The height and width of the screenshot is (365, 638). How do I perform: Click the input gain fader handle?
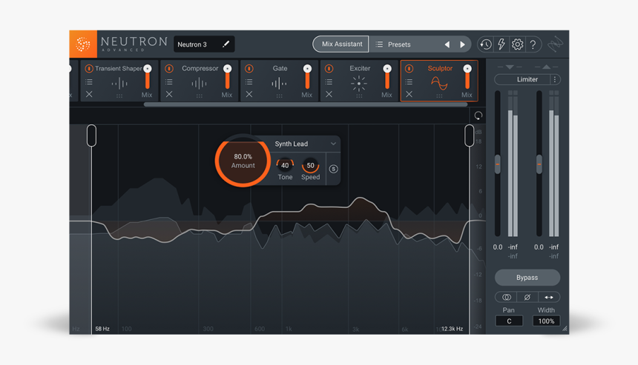coord(498,164)
